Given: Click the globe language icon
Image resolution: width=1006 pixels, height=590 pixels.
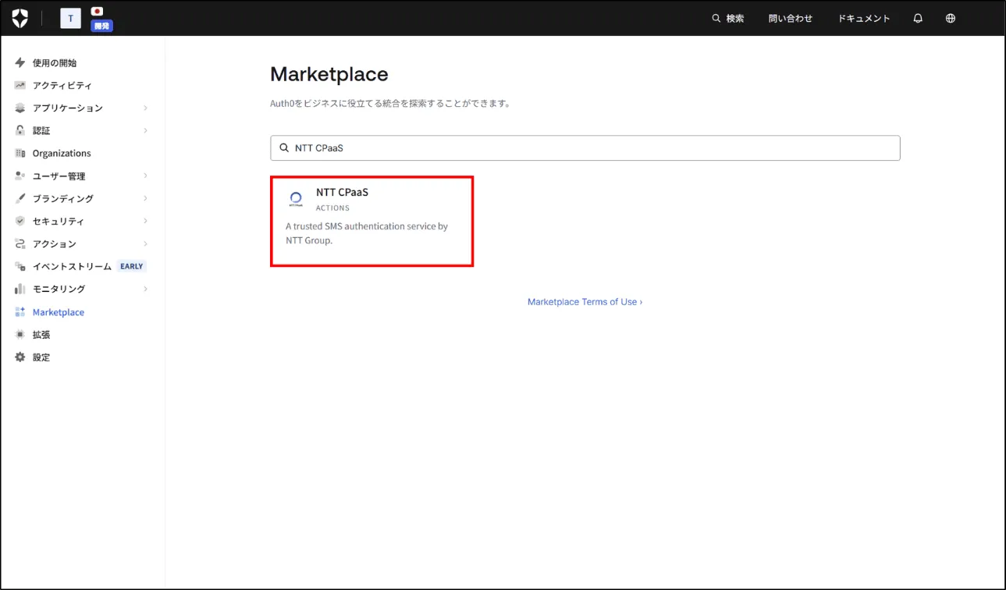Looking at the screenshot, I should coord(951,19).
